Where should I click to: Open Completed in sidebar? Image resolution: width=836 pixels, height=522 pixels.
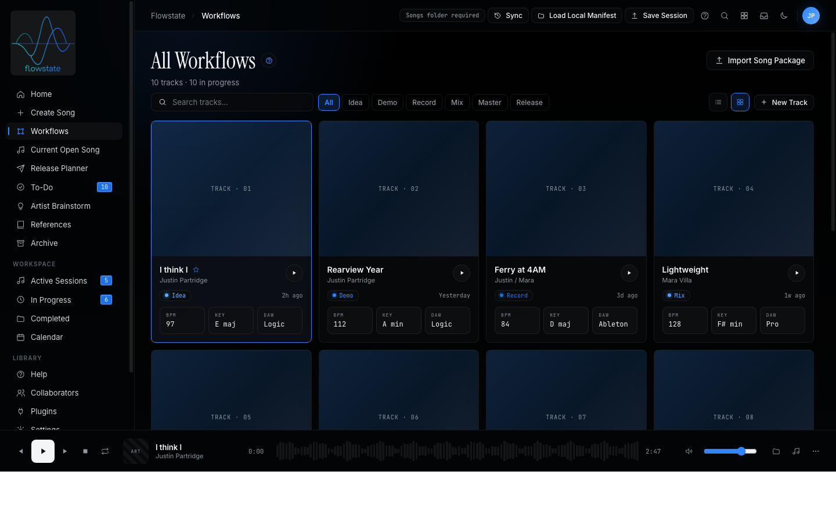tap(64, 318)
